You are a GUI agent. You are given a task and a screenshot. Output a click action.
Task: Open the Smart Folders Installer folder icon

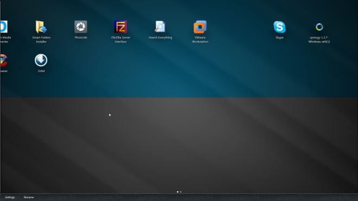pyautogui.click(x=41, y=27)
